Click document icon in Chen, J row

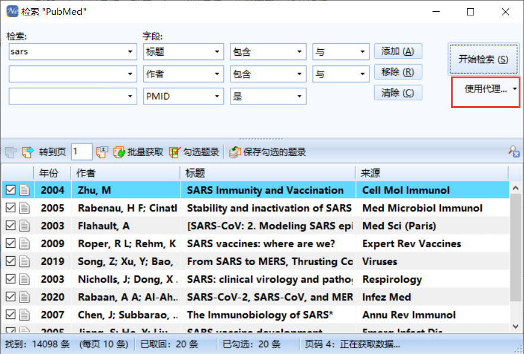coord(24,315)
